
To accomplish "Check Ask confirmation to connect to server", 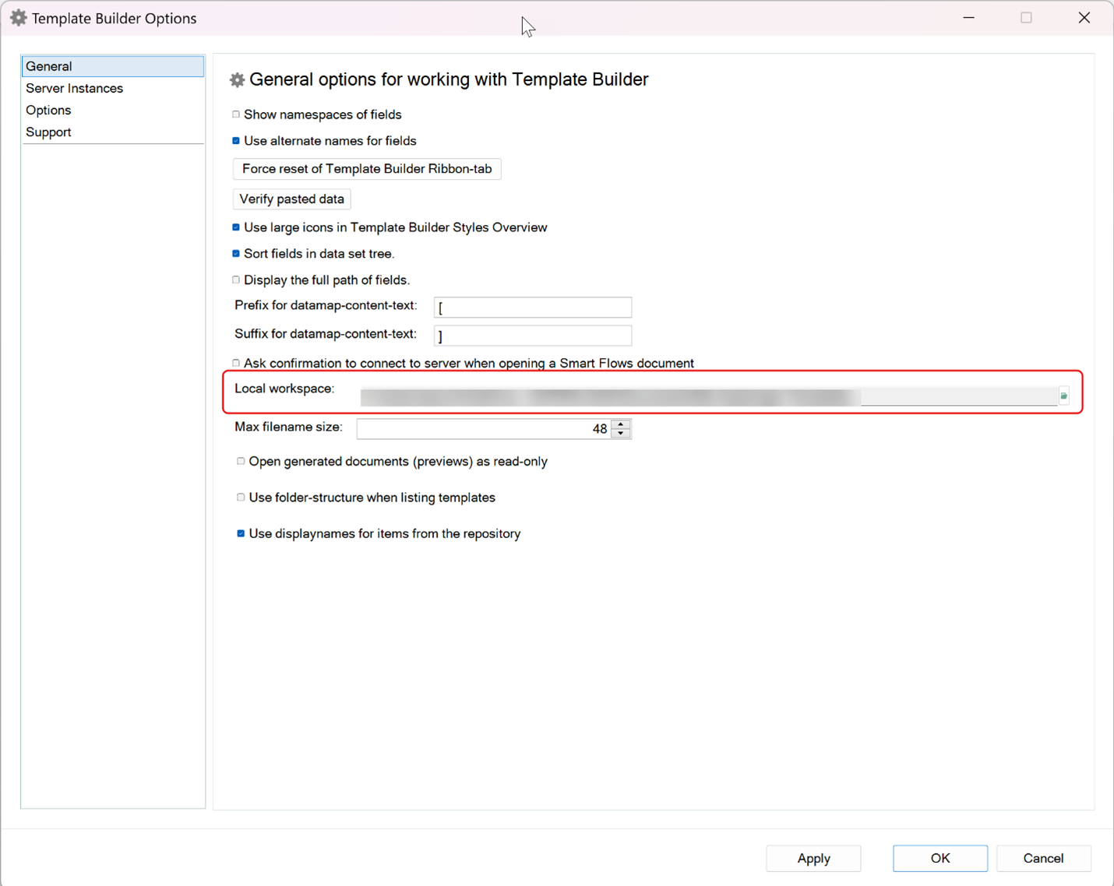I will [x=236, y=363].
